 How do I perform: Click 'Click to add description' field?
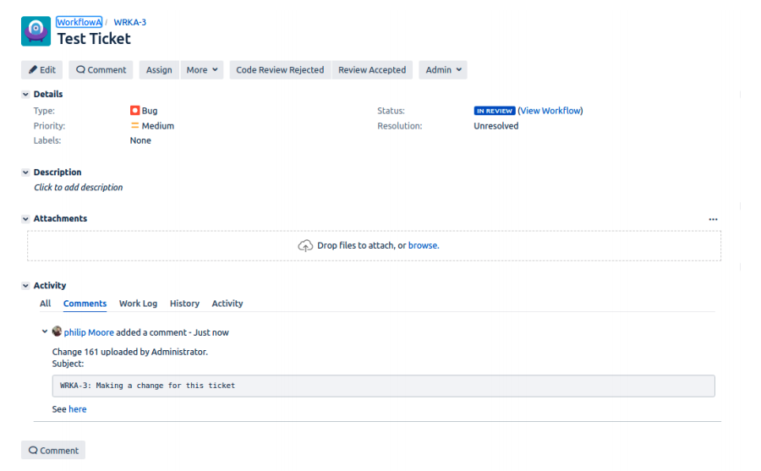click(x=78, y=188)
